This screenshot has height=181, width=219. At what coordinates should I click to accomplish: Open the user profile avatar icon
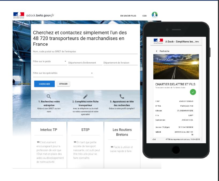155,15
